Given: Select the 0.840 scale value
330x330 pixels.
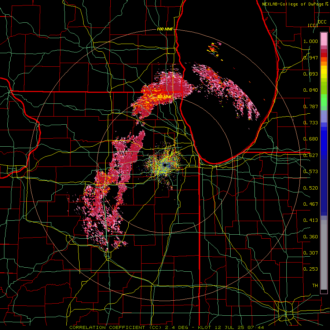Looking at the screenshot, I should click(x=311, y=90).
